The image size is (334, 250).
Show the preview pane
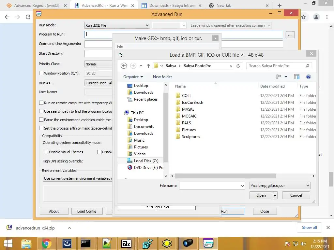pyautogui.click(x=297, y=77)
